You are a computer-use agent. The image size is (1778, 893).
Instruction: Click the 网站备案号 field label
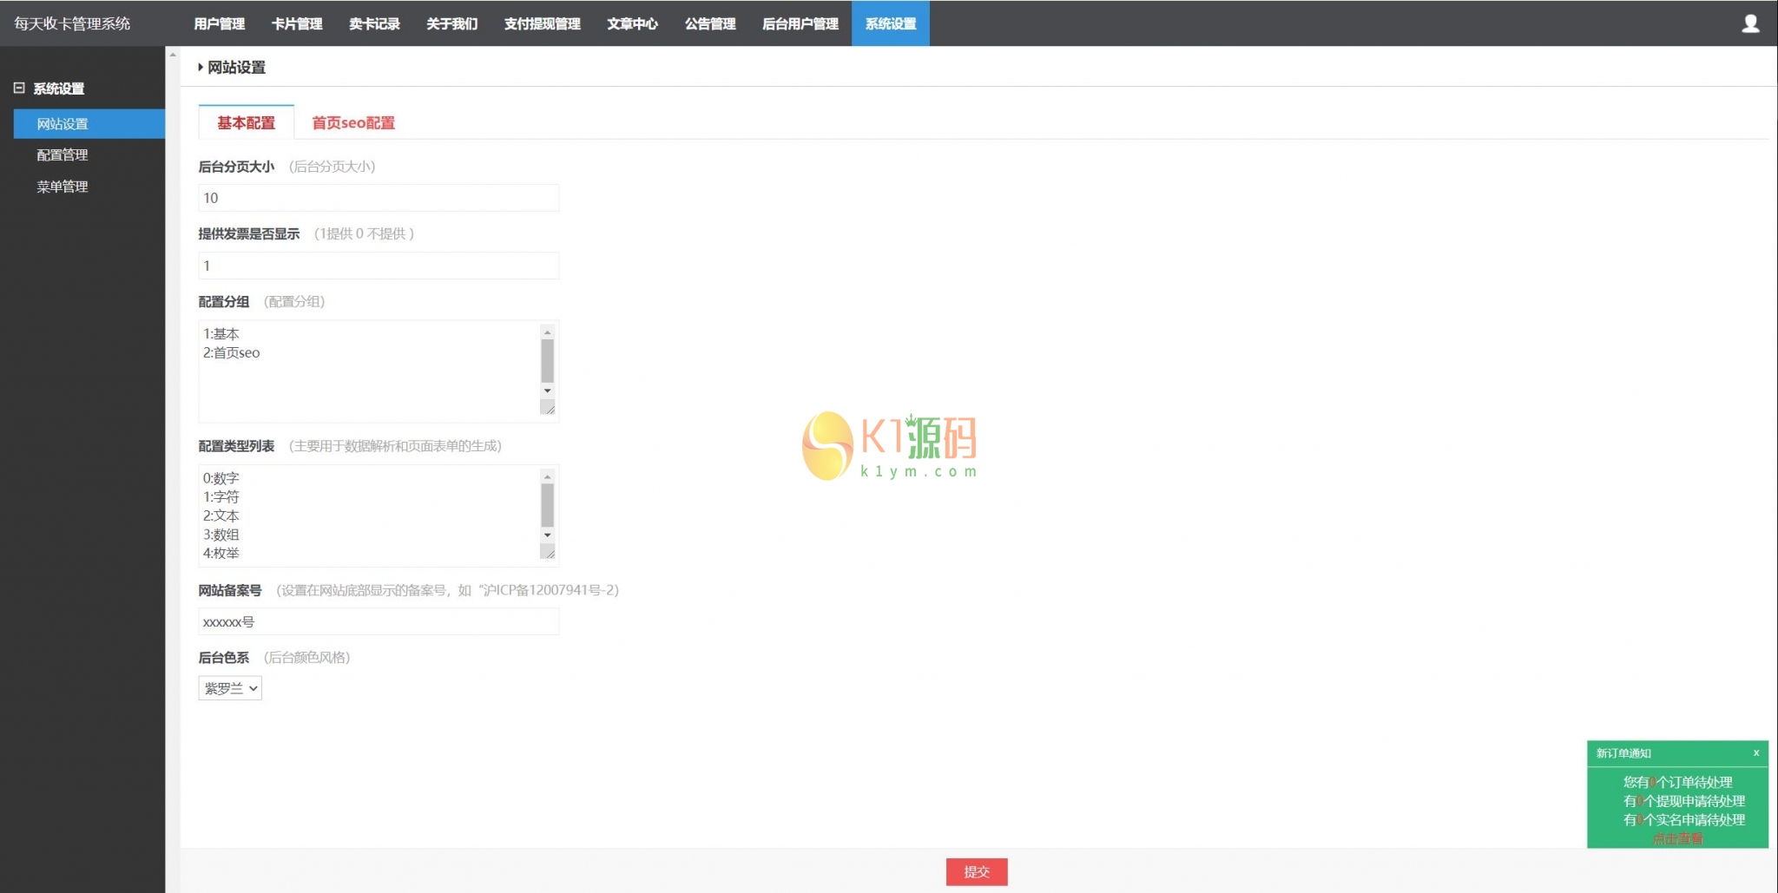pyautogui.click(x=230, y=590)
